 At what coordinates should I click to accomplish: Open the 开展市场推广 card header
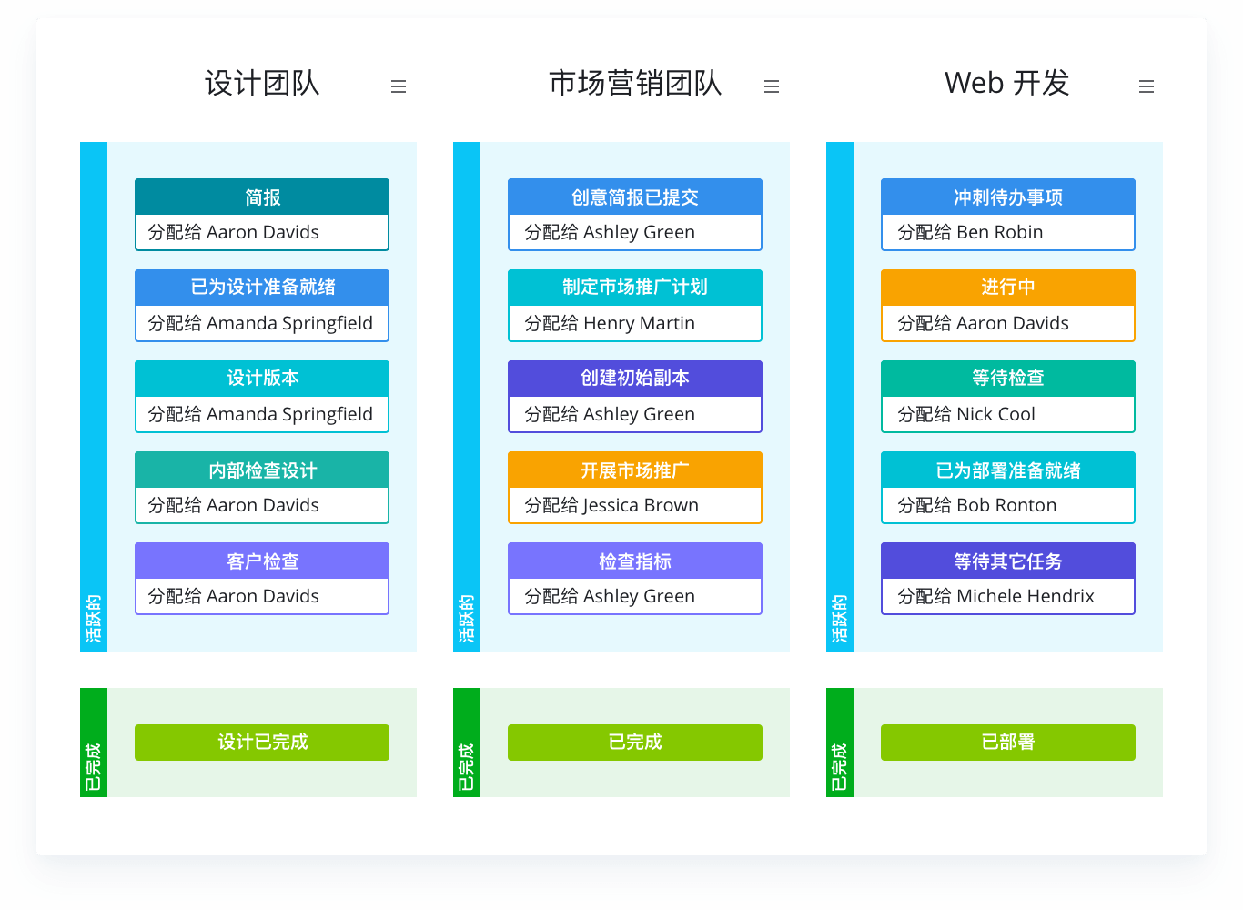click(635, 470)
